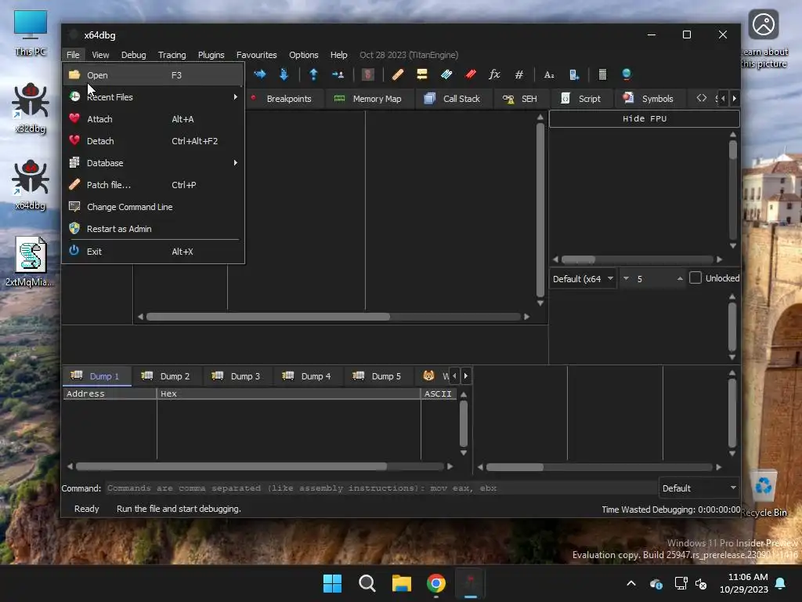The height and width of the screenshot is (602, 802).
Task: Click the registers pane horizontal scrollbar thumb
Action: pyautogui.click(x=579, y=259)
